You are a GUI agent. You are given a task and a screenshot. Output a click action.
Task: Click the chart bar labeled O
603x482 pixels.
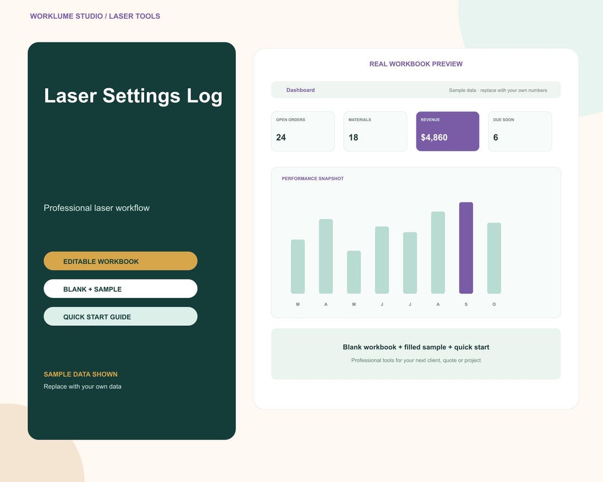[x=494, y=258]
